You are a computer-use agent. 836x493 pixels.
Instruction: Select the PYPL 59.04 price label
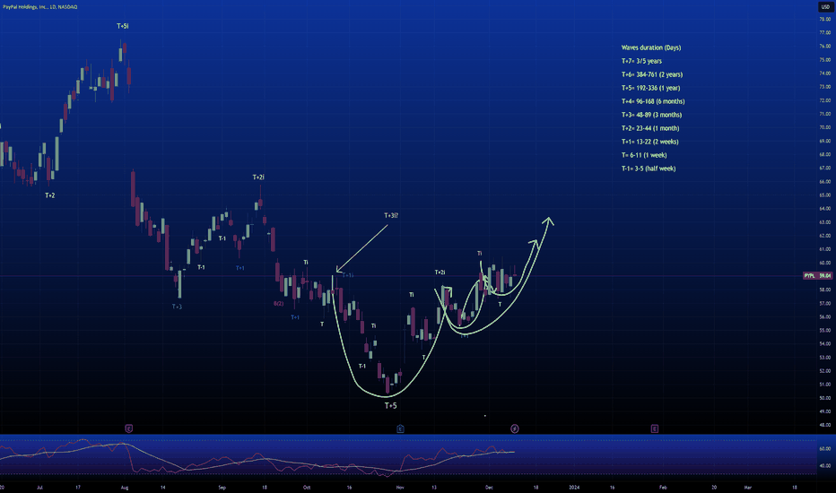(x=818, y=275)
